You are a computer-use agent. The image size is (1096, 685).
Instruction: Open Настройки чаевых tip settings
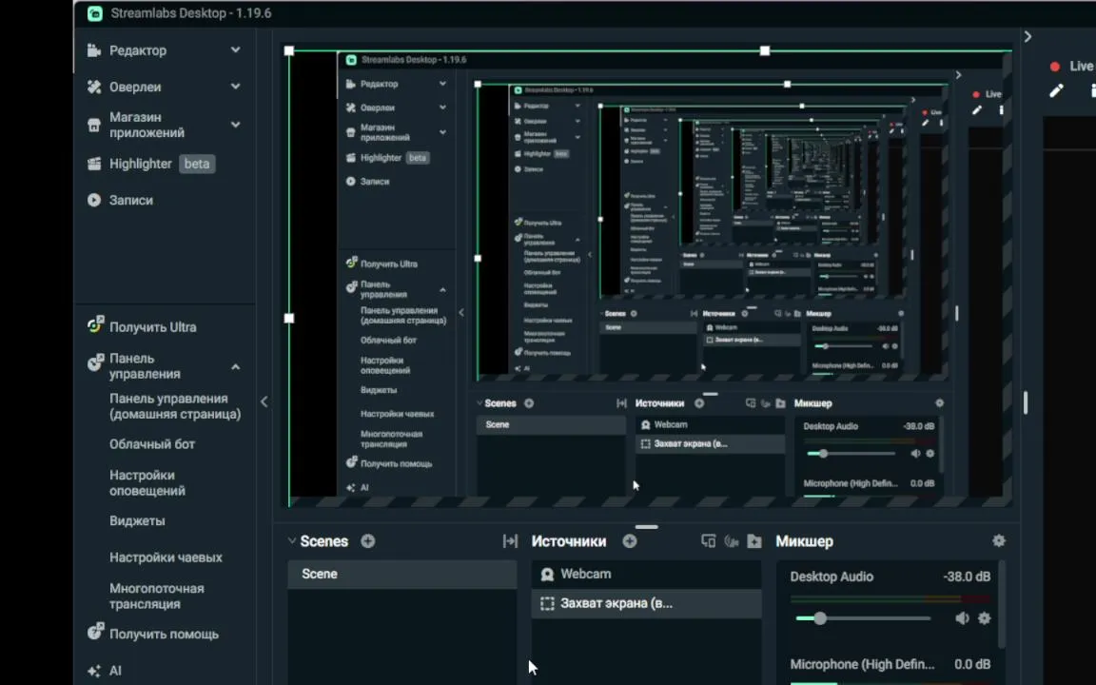pyautogui.click(x=166, y=558)
